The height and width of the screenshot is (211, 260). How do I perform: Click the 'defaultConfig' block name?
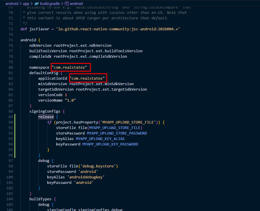coord(42,73)
